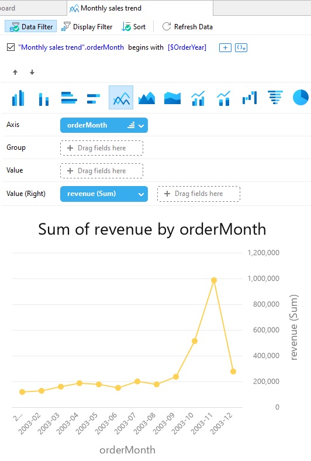Click the Axis row label

click(13, 125)
